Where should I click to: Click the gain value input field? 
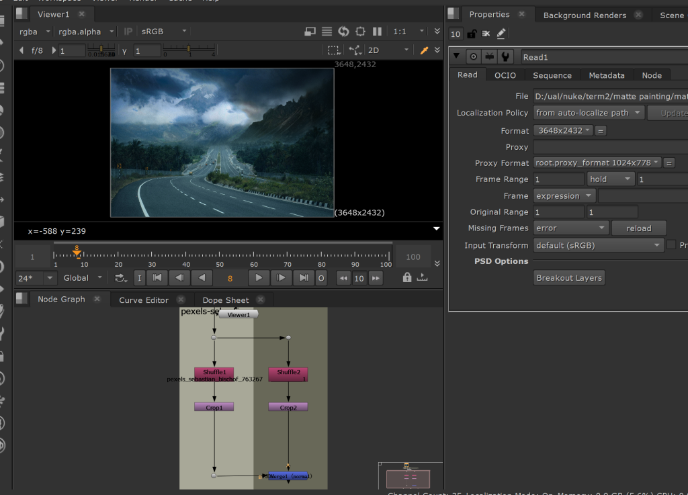pyautogui.click(x=71, y=51)
